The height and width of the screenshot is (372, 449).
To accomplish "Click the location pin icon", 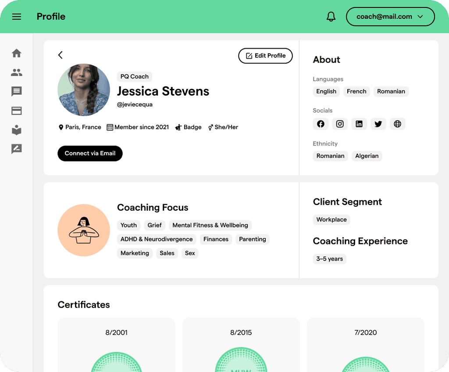I will tap(61, 128).
